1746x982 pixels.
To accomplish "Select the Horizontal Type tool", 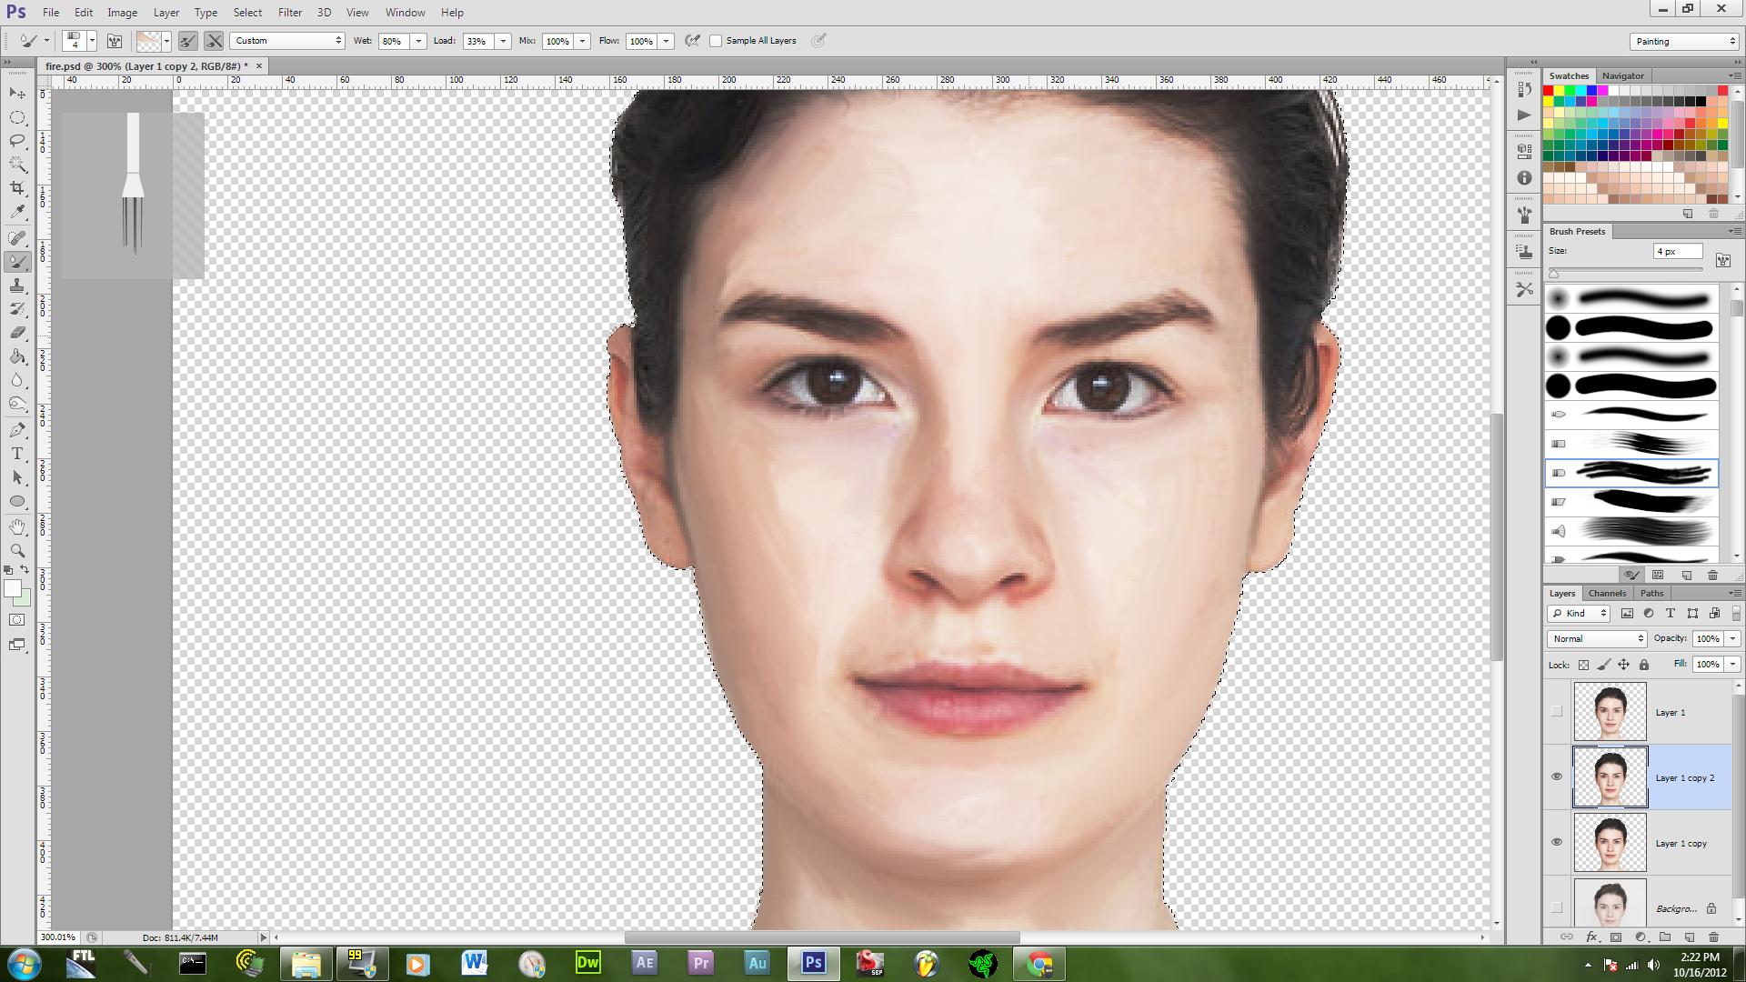I will pyautogui.click(x=17, y=454).
